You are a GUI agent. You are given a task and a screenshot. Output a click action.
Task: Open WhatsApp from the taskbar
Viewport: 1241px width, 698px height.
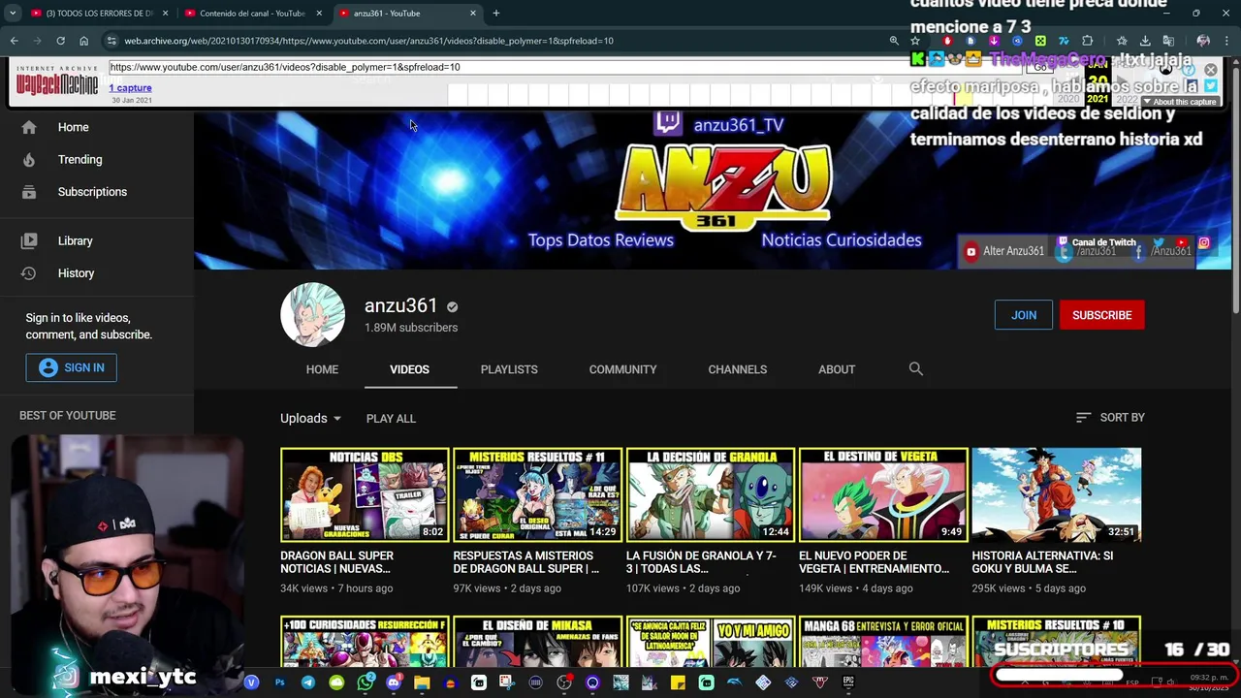(366, 682)
